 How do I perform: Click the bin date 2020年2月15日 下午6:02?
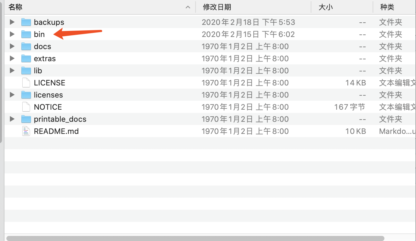click(248, 34)
